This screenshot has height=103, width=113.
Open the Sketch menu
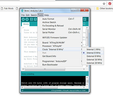tap(34, 15)
